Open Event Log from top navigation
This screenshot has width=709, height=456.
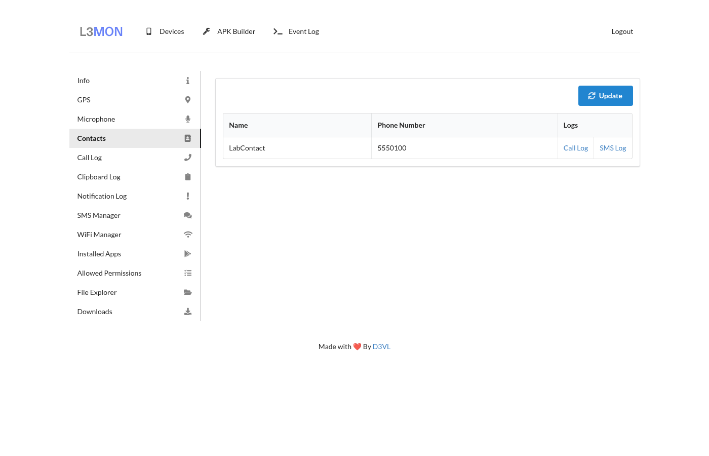[x=296, y=31]
